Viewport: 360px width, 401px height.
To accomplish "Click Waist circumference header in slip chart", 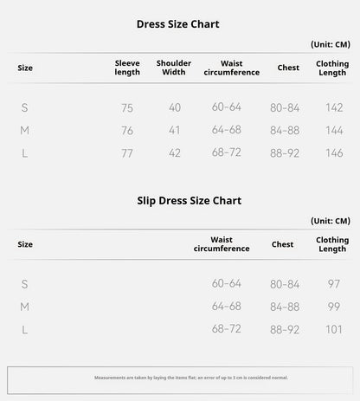I will coord(222,244).
